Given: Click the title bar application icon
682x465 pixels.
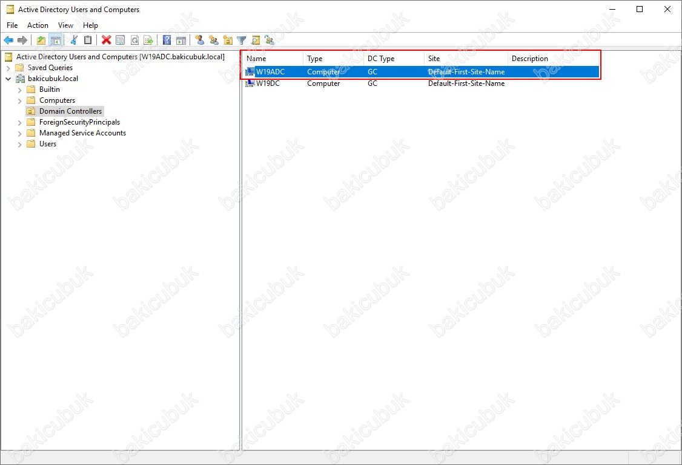Looking at the screenshot, I should coord(10,10).
